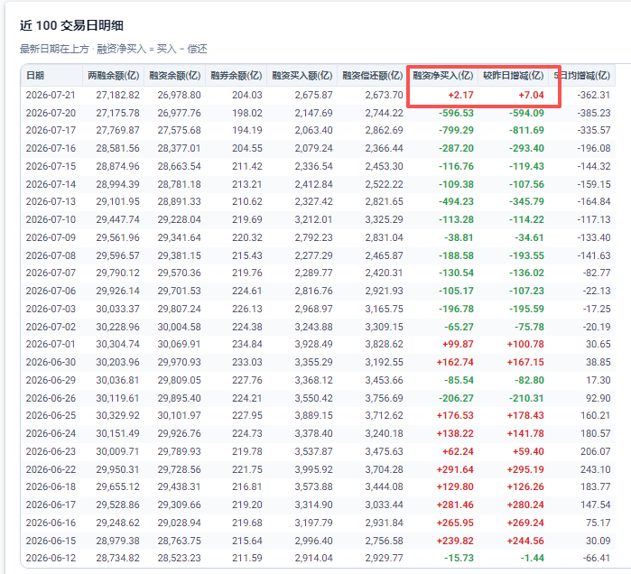This screenshot has width=631, height=574.
Task: Click daily change value -345.79
Action: click(x=527, y=201)
